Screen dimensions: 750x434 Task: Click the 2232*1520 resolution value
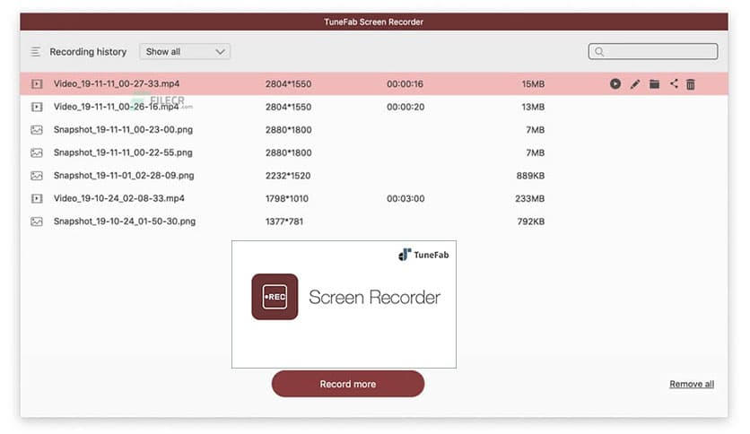(x=288, y=176)
